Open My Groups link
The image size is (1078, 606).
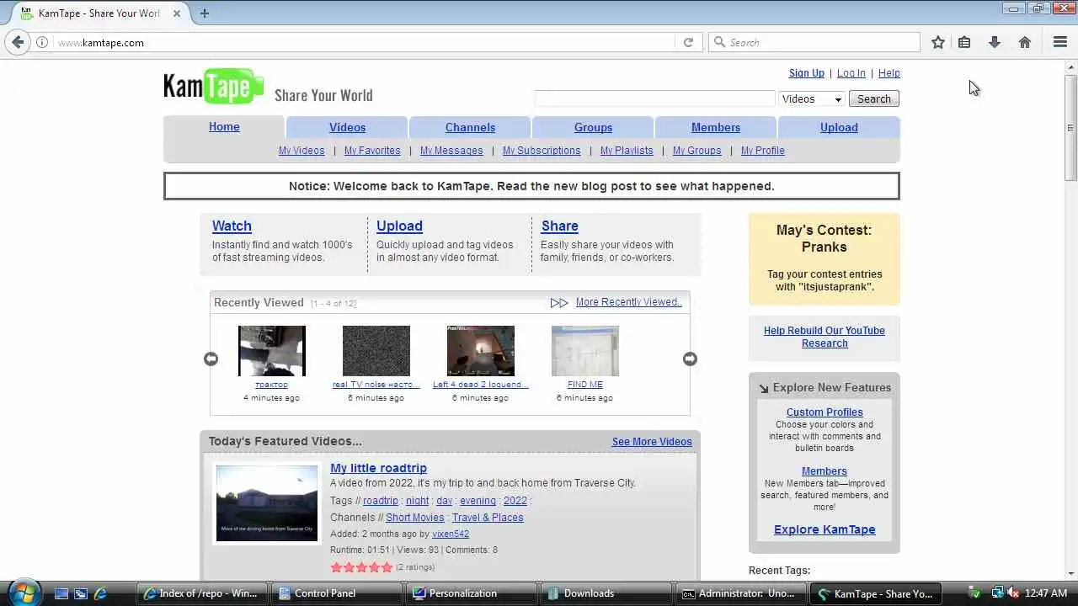coord(697,151)
